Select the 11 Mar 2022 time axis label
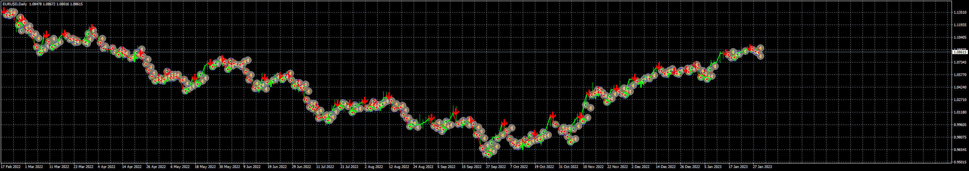The image size is (969, 171). point(59,166)
